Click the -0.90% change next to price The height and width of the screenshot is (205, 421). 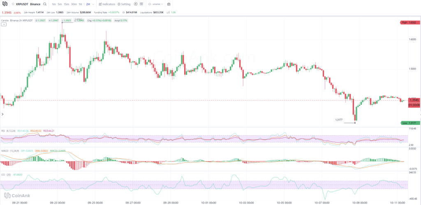click(x=17, y=13)
